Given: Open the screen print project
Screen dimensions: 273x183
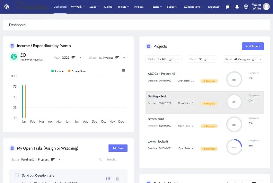Looking at the screenshot, I should [x=156, y=119].
